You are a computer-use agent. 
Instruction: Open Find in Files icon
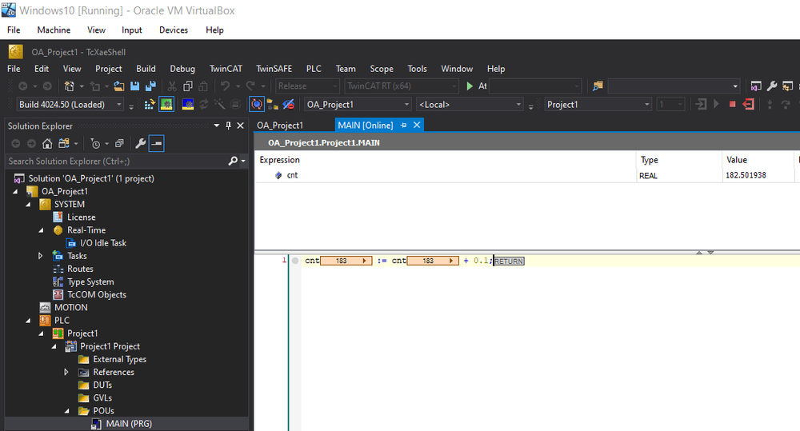coord(598,86)
